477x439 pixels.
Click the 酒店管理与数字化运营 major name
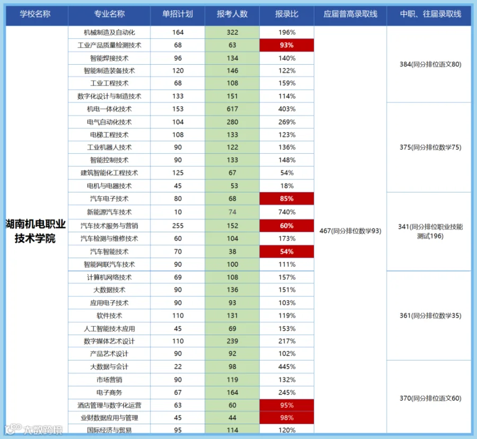click(x=109, y=405)
